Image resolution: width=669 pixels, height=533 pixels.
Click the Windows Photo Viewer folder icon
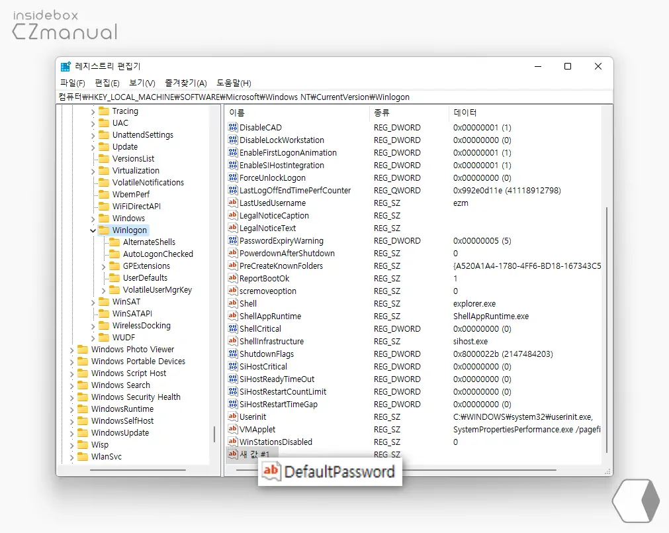83,350
